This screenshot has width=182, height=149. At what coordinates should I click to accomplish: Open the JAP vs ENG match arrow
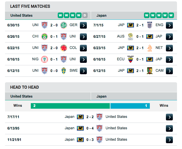click(169, 25)
